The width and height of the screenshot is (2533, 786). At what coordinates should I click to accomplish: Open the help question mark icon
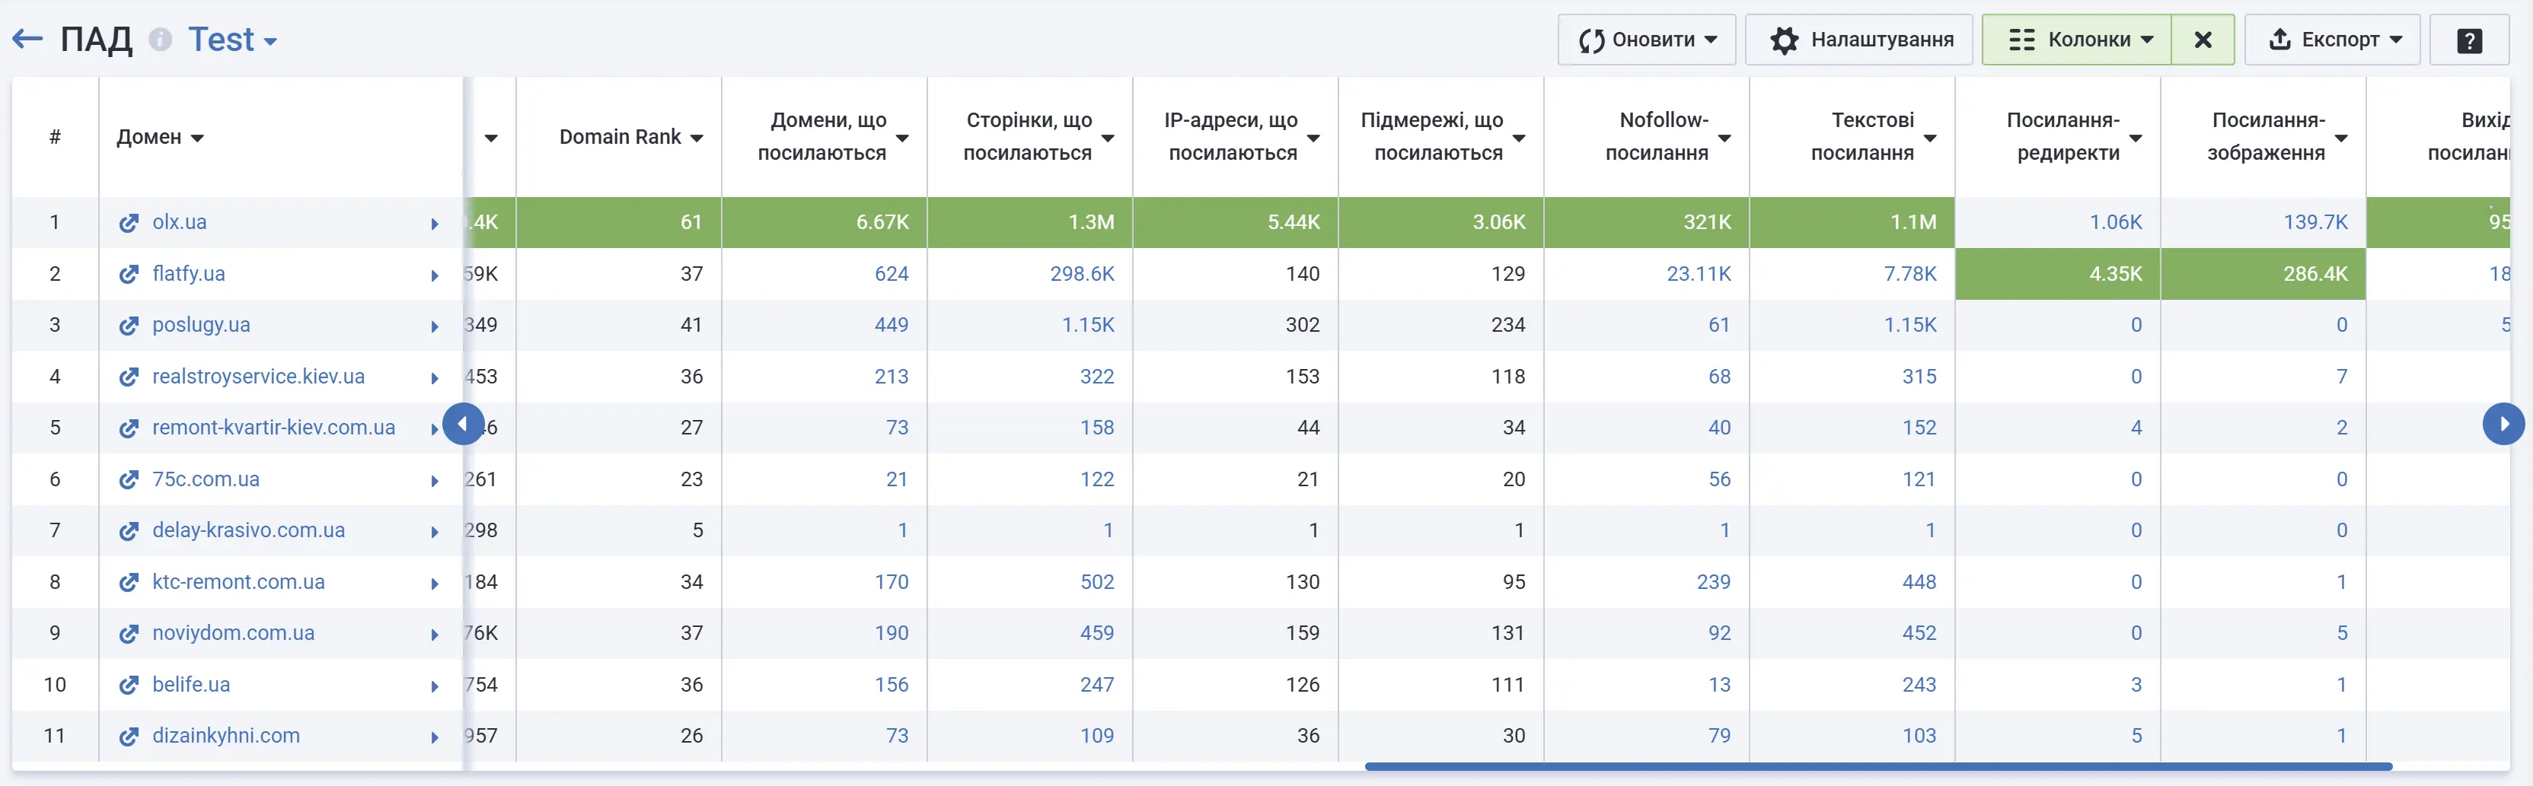click(x=2471, y=40)
